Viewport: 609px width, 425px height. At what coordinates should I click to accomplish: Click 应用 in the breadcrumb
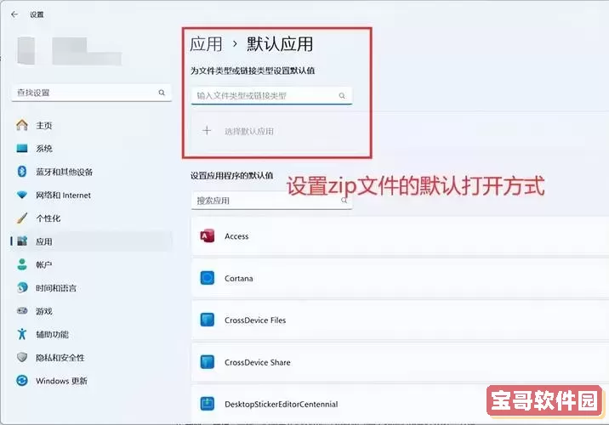pos(206,44)
